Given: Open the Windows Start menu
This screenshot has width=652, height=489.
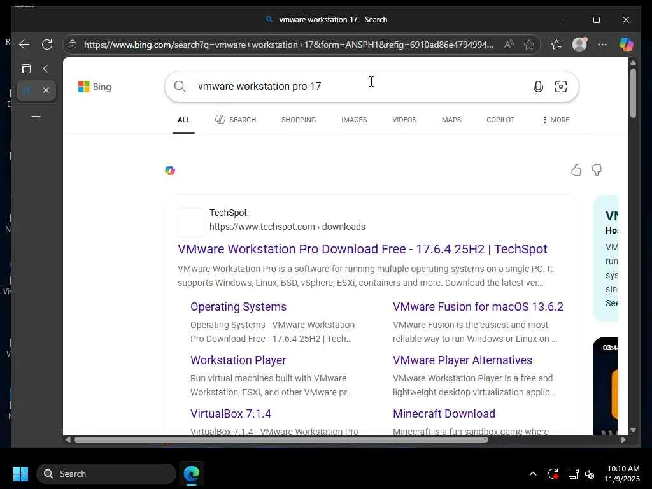Looking at the screenshot, I should click(x=20, y=474).
